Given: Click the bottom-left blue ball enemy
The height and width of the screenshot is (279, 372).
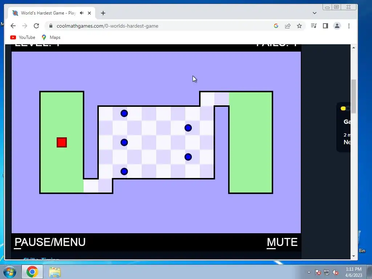Looking at the screenshot, I should [124, 171].
